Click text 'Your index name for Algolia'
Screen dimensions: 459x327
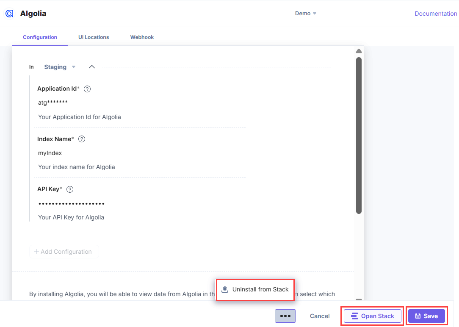tap(76, 167)
